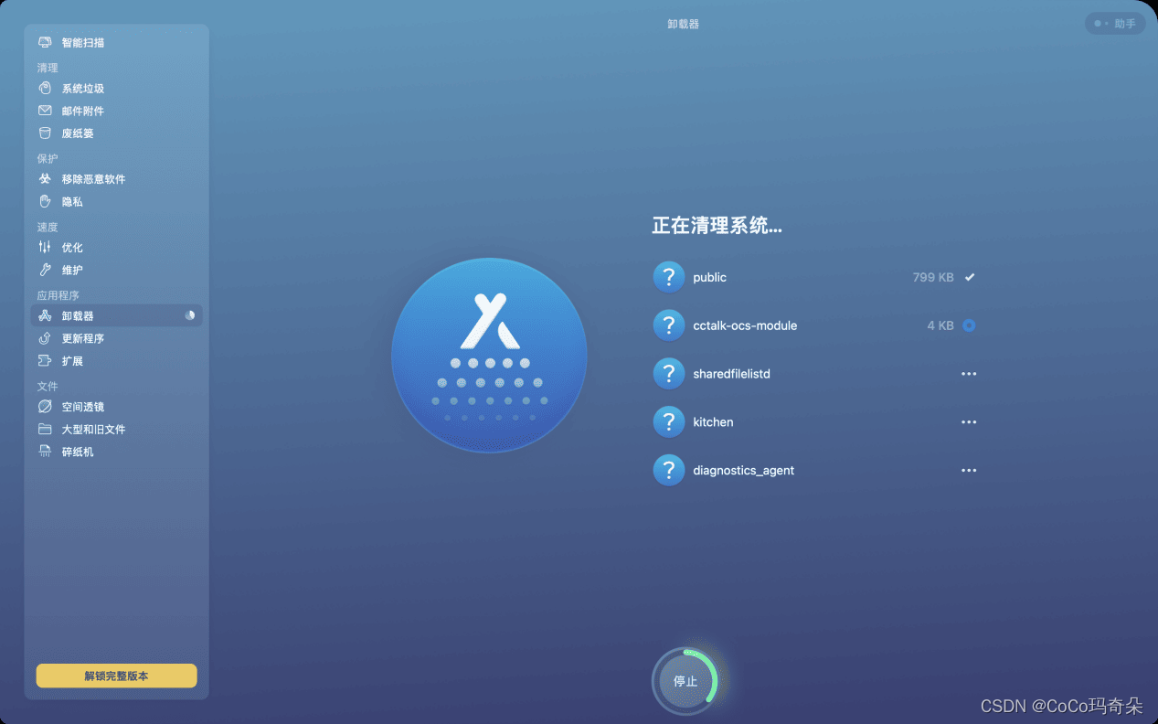Image resolution: width=1158 pixels, height=724 pixels.
Task: Switch to the 优化 optimization module
Action: (117, 248)
